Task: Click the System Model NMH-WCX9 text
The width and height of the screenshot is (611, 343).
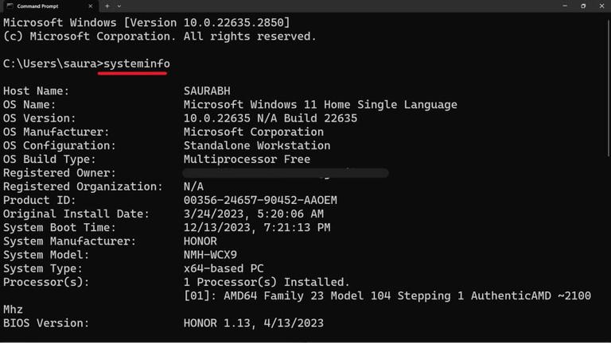Action: pos(210,255)
